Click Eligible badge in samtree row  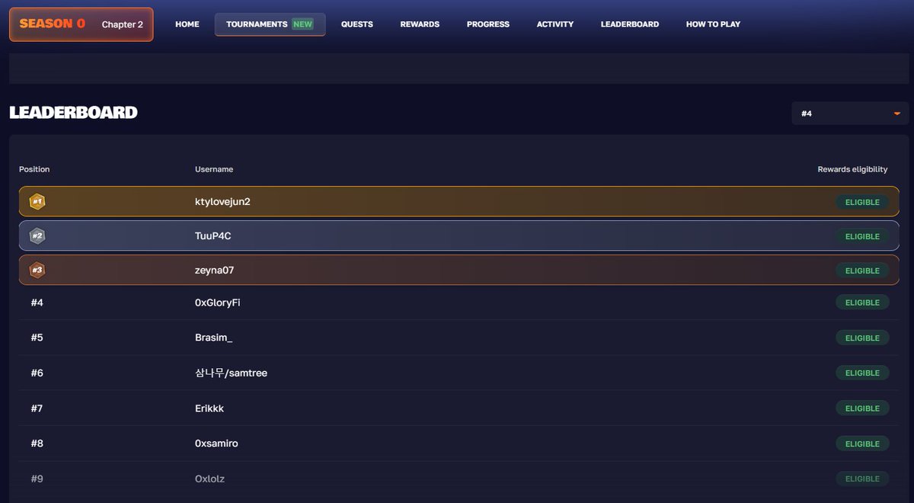[862, 373]
